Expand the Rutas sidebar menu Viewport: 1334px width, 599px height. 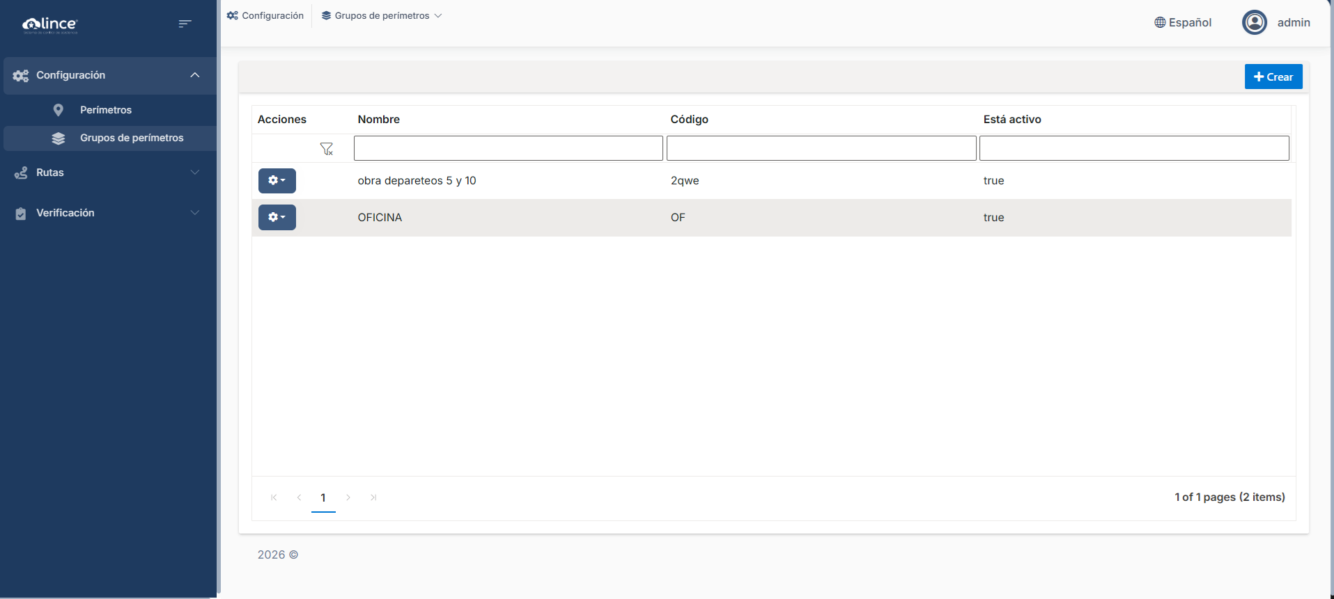[x=108, y=173]
